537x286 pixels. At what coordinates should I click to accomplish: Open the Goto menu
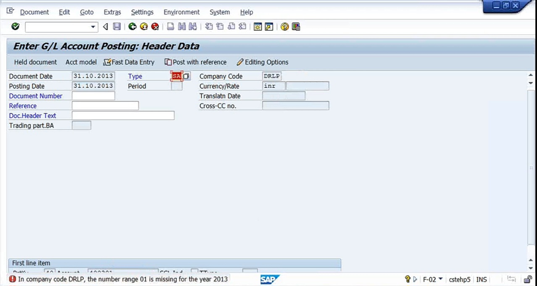tap(87, 12)
